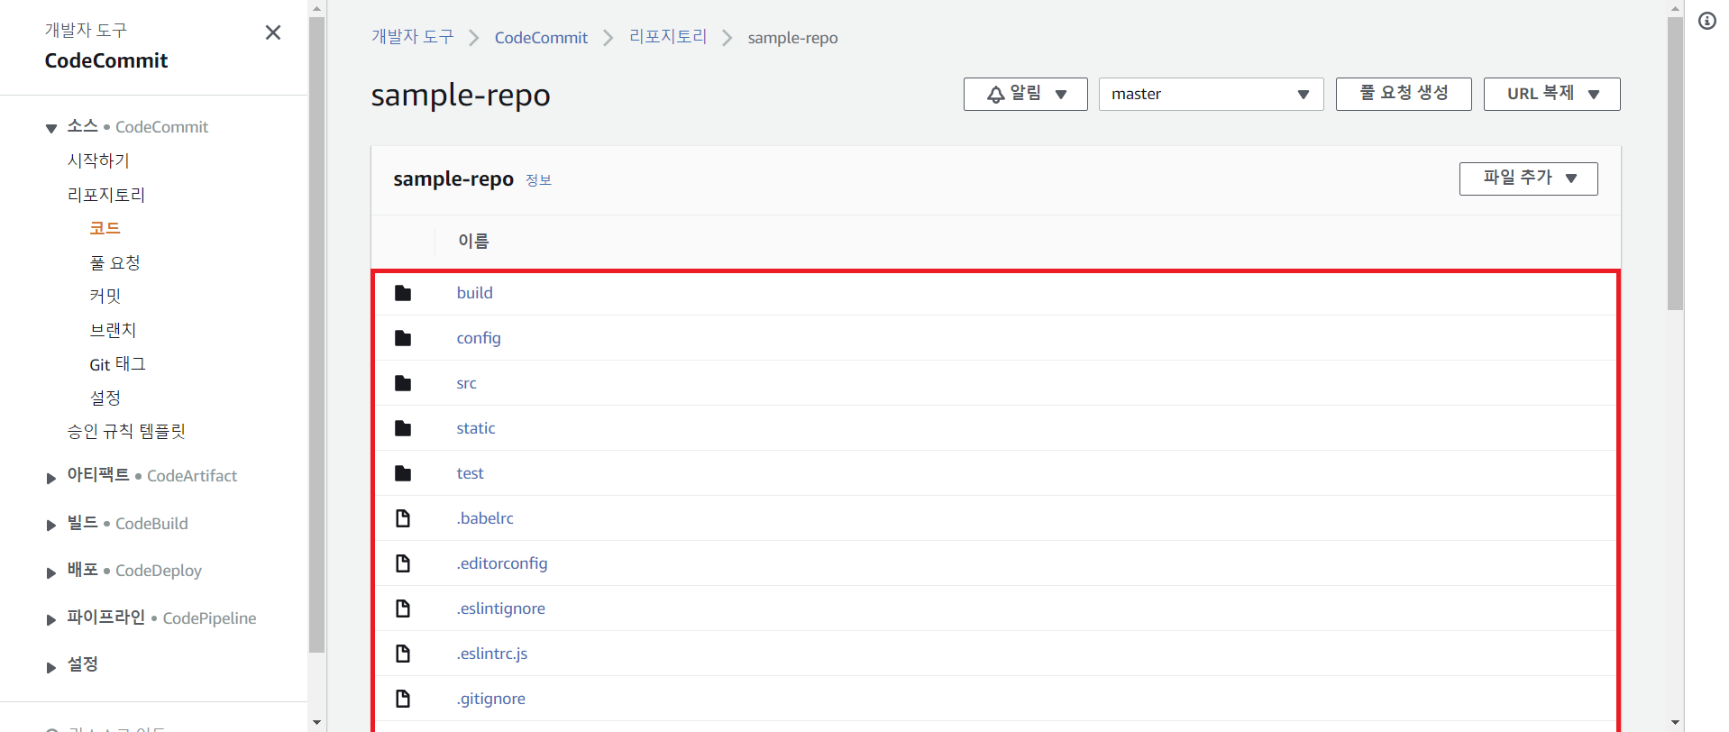Expand the 파이프라인 CodePipeline section
This screenshot has height=732, width=1729.
[x=51, y=619]
